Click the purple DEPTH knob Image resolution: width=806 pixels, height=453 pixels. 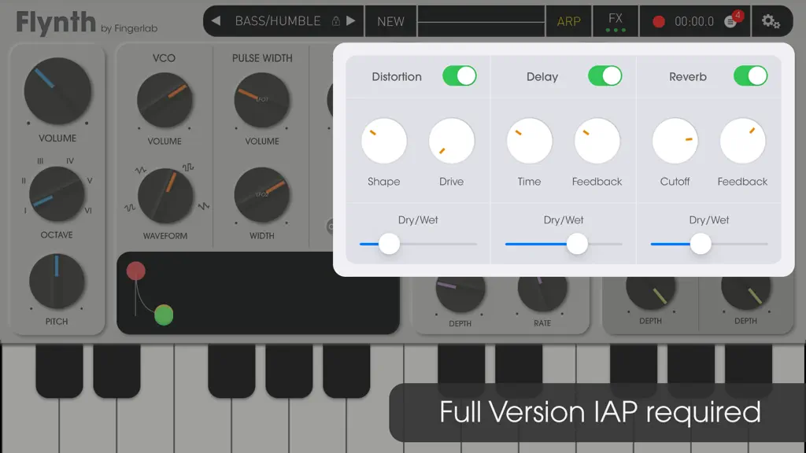coord(460,293)
